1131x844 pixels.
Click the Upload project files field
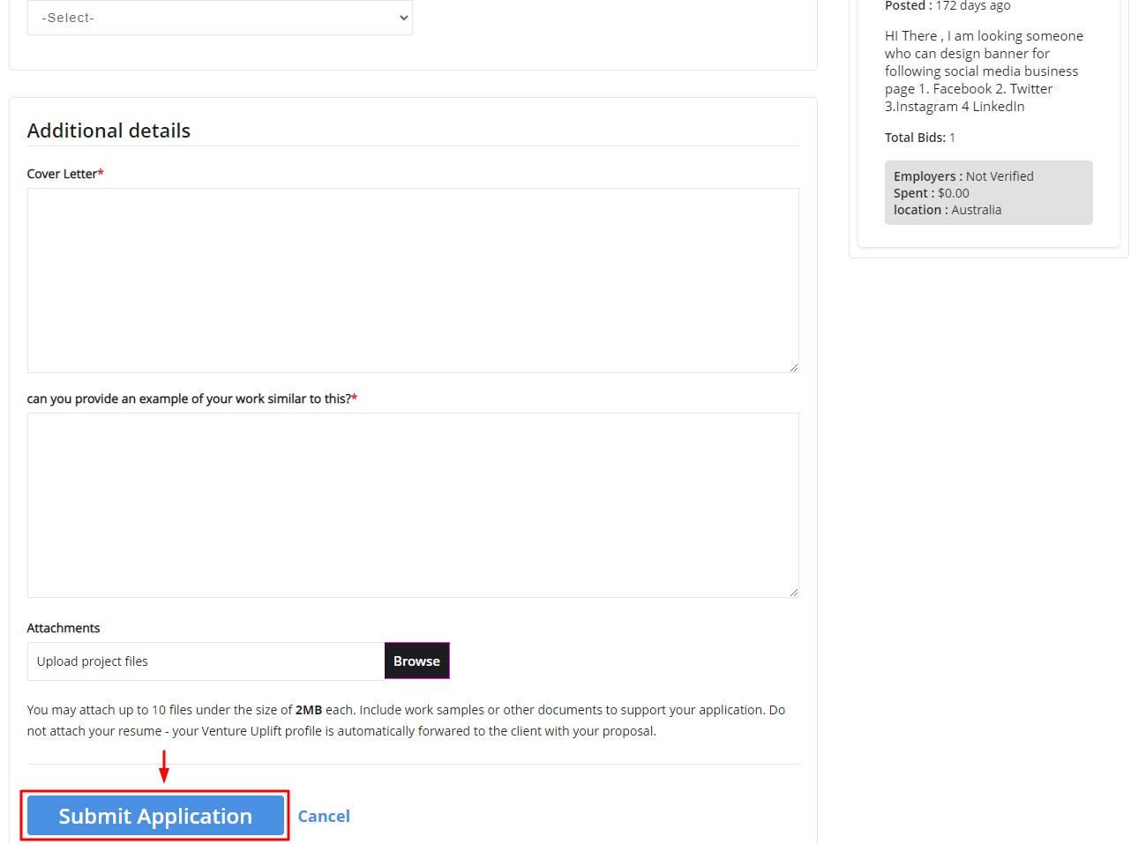tap(206, 661)
